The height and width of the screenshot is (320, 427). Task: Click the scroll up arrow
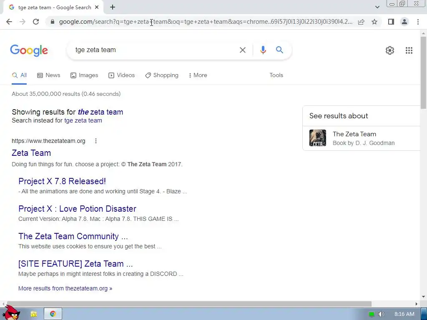pyautogui.click(x=423, y=33)
